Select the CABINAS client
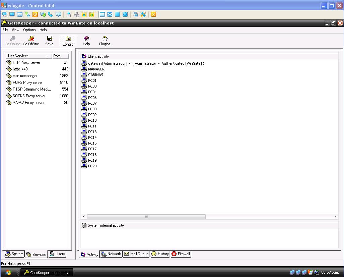Viewport: 344px width, 277px height. coord(92,75)
